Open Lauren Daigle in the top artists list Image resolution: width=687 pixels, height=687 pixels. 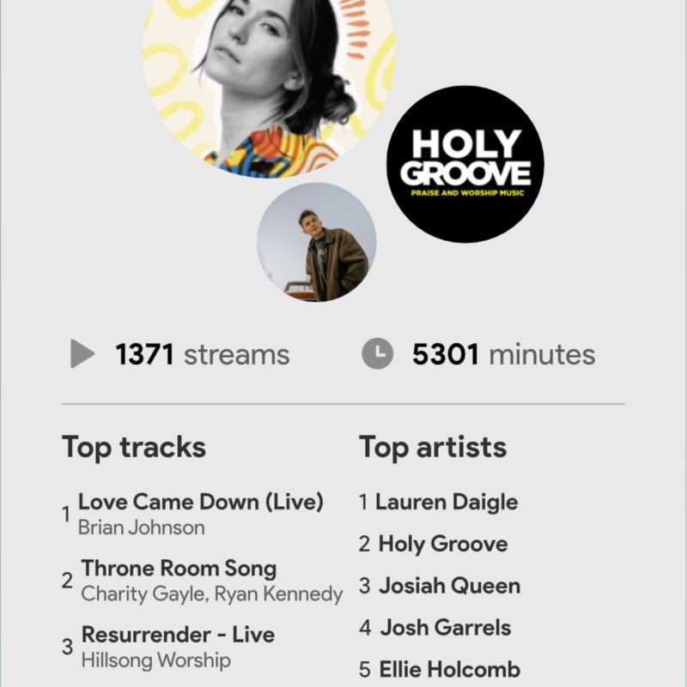point(446,502)
